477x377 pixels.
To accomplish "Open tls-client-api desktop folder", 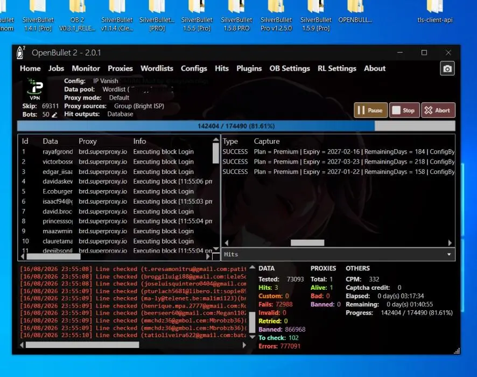I will 435,13.
